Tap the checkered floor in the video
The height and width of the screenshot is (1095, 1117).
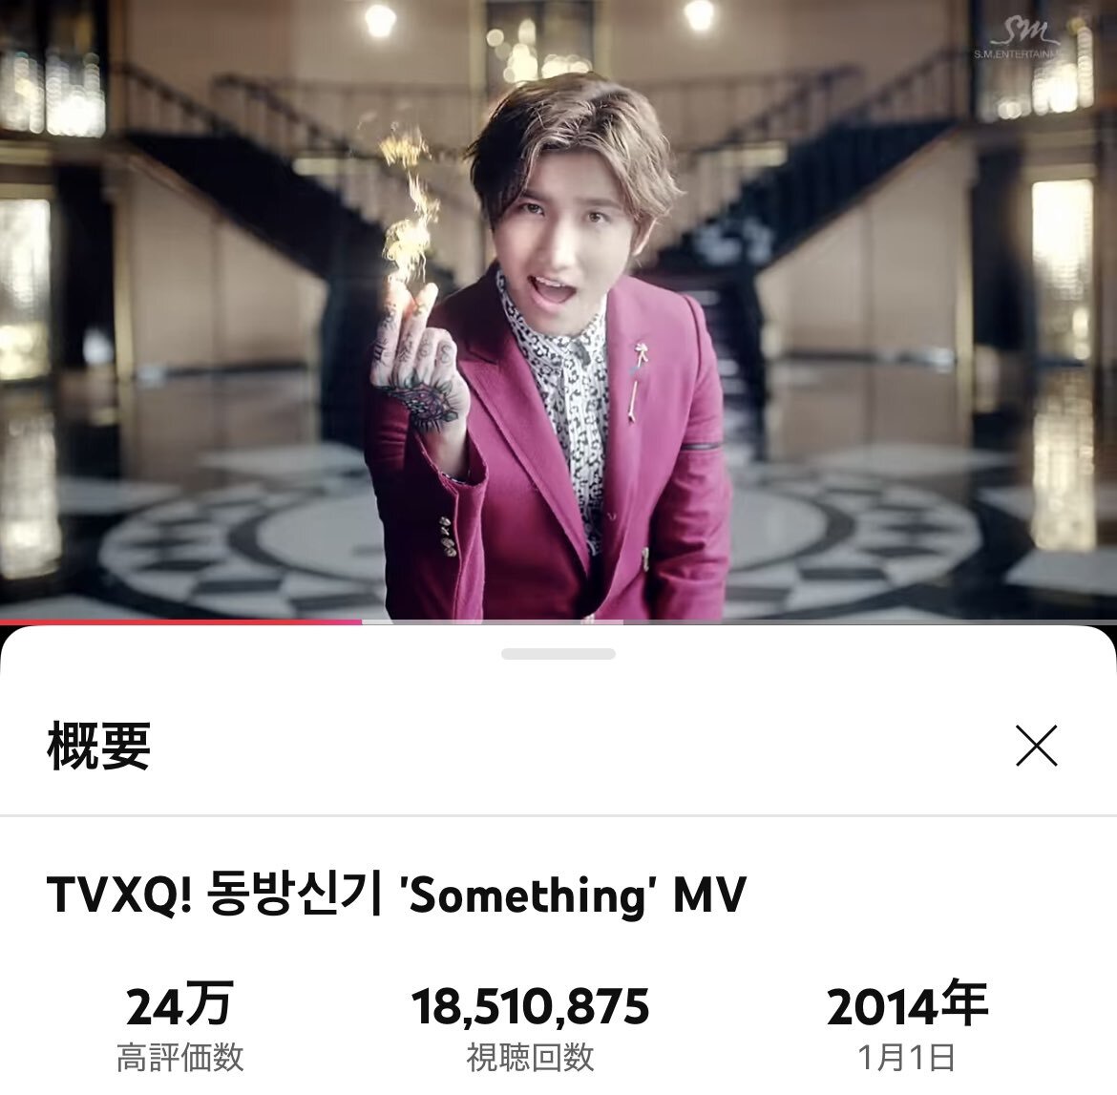pyautogui.click(x=854, y=541)
